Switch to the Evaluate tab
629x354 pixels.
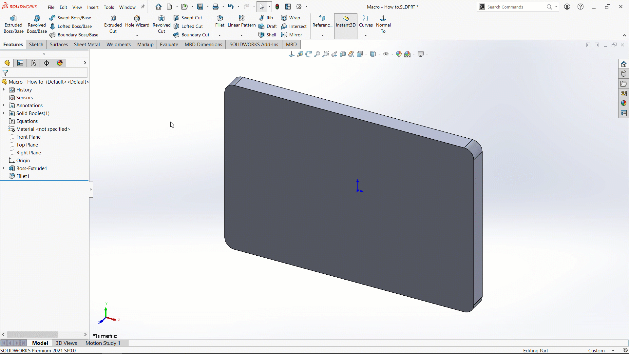[169, 44]
